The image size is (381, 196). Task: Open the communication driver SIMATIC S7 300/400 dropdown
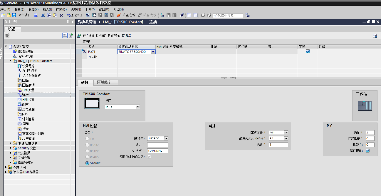[153, 52]
